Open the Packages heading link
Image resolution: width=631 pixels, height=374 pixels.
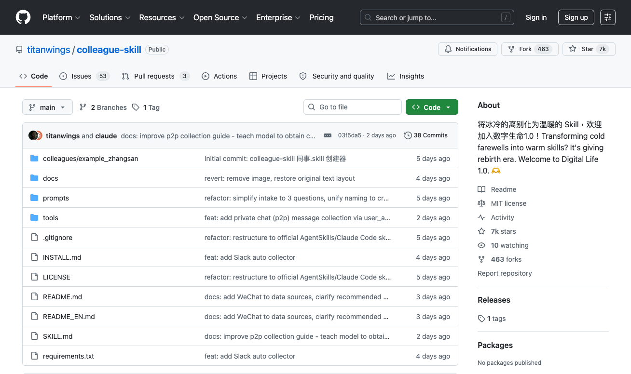495,345
